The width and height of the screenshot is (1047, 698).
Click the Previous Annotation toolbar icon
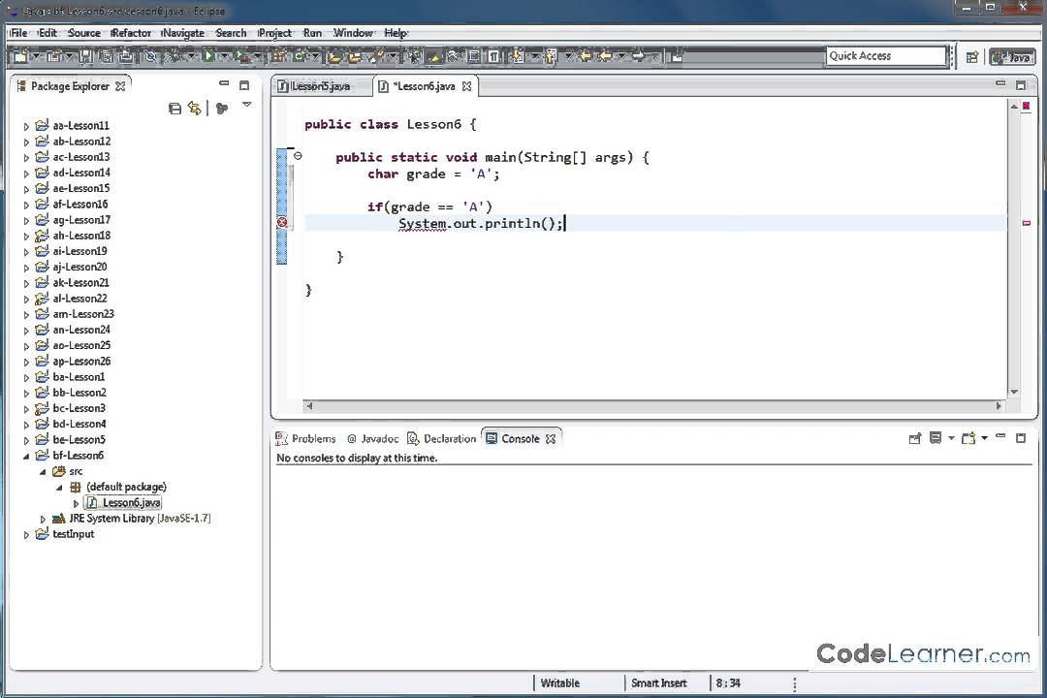click(551, 57)
